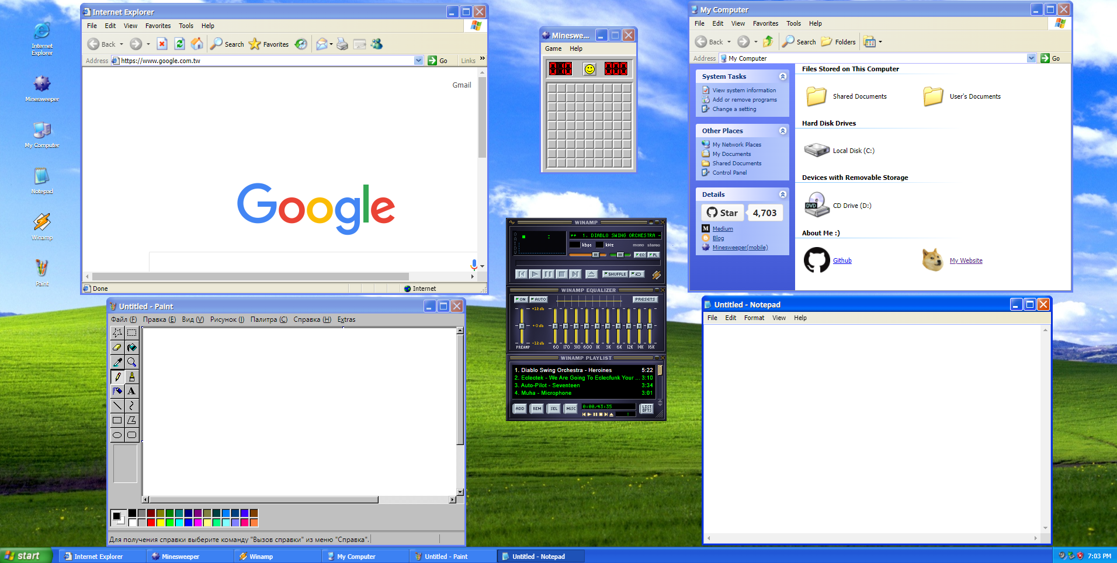Click the ADD button in Winamp Playlist
The height and width of the screenshot is (563, 1117).
[x=520, y=408]
